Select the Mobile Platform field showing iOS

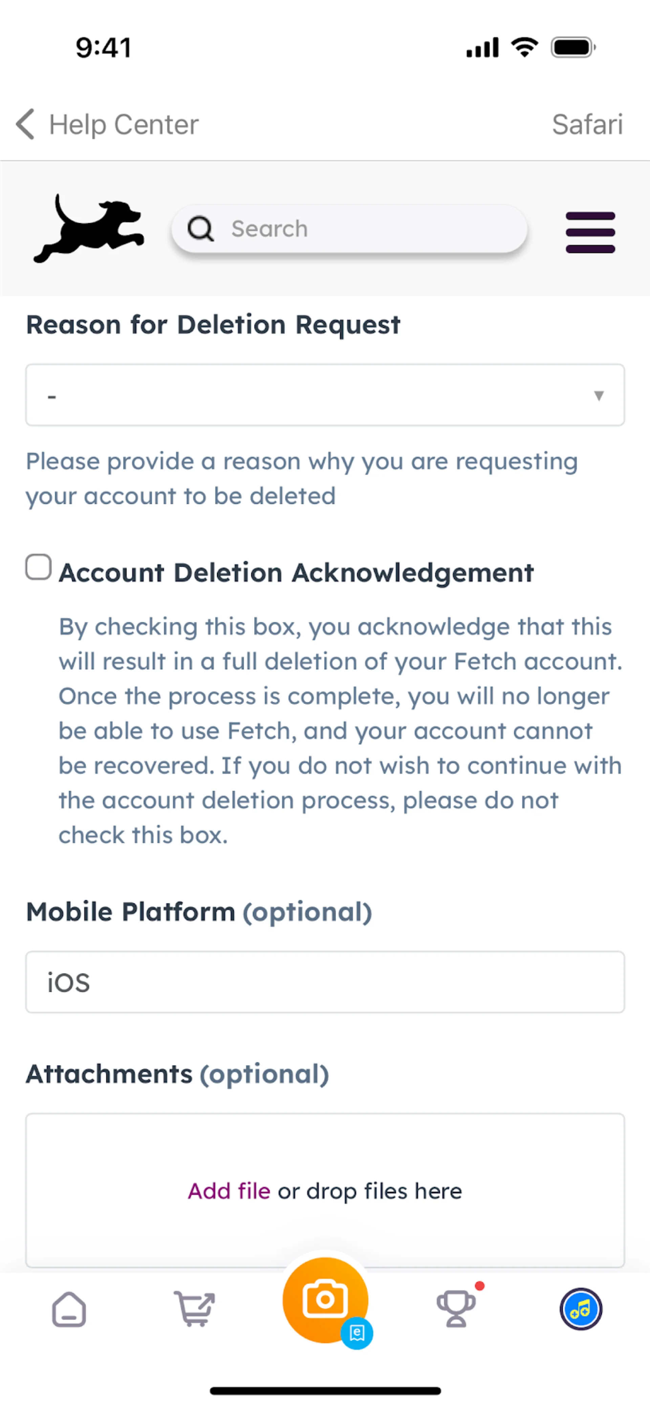point(325,982)
